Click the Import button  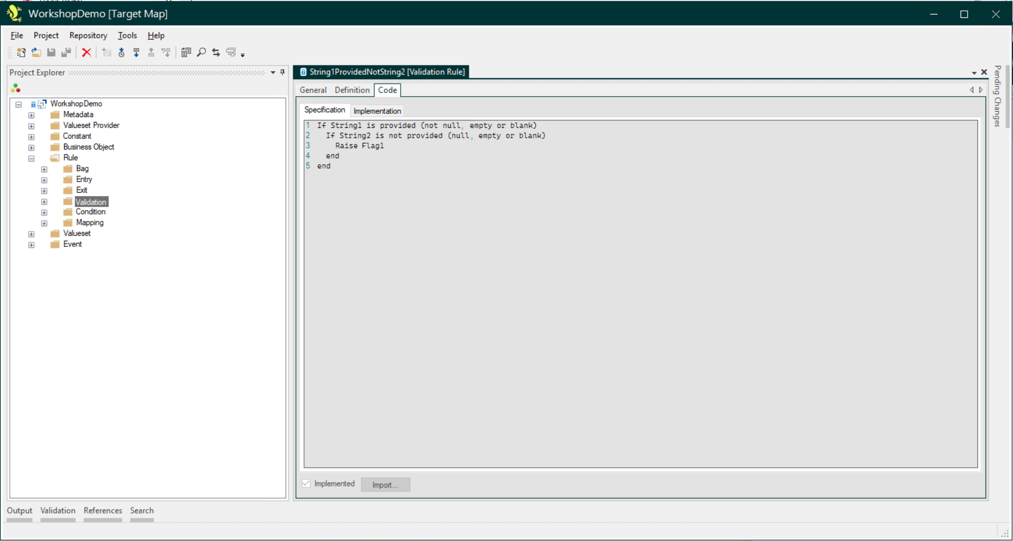coord(385,484)
